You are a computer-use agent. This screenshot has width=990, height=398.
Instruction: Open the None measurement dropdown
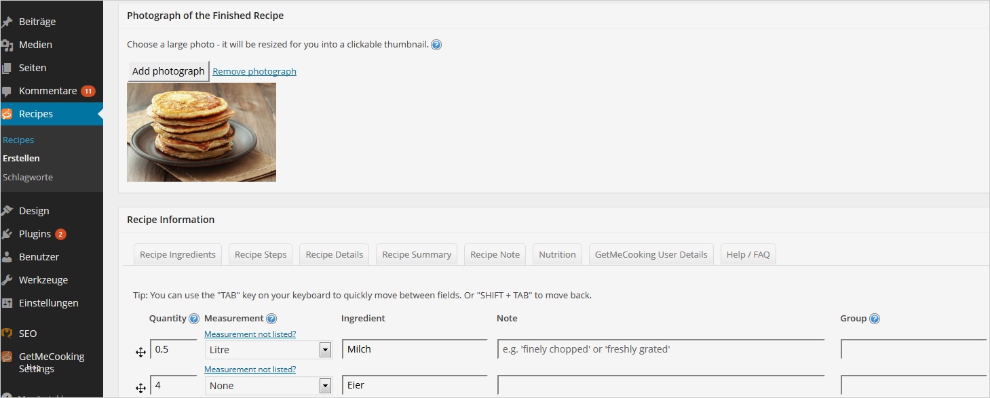325,386
